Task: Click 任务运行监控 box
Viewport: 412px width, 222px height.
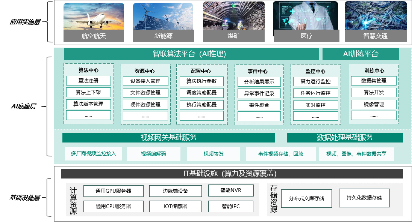Action: pyautogui.click(x=315, y=93)
